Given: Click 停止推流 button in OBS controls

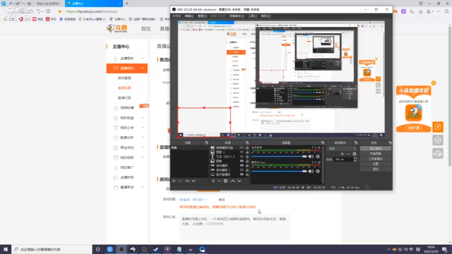Looking at the screenshot, I should [x=376, y=148].
